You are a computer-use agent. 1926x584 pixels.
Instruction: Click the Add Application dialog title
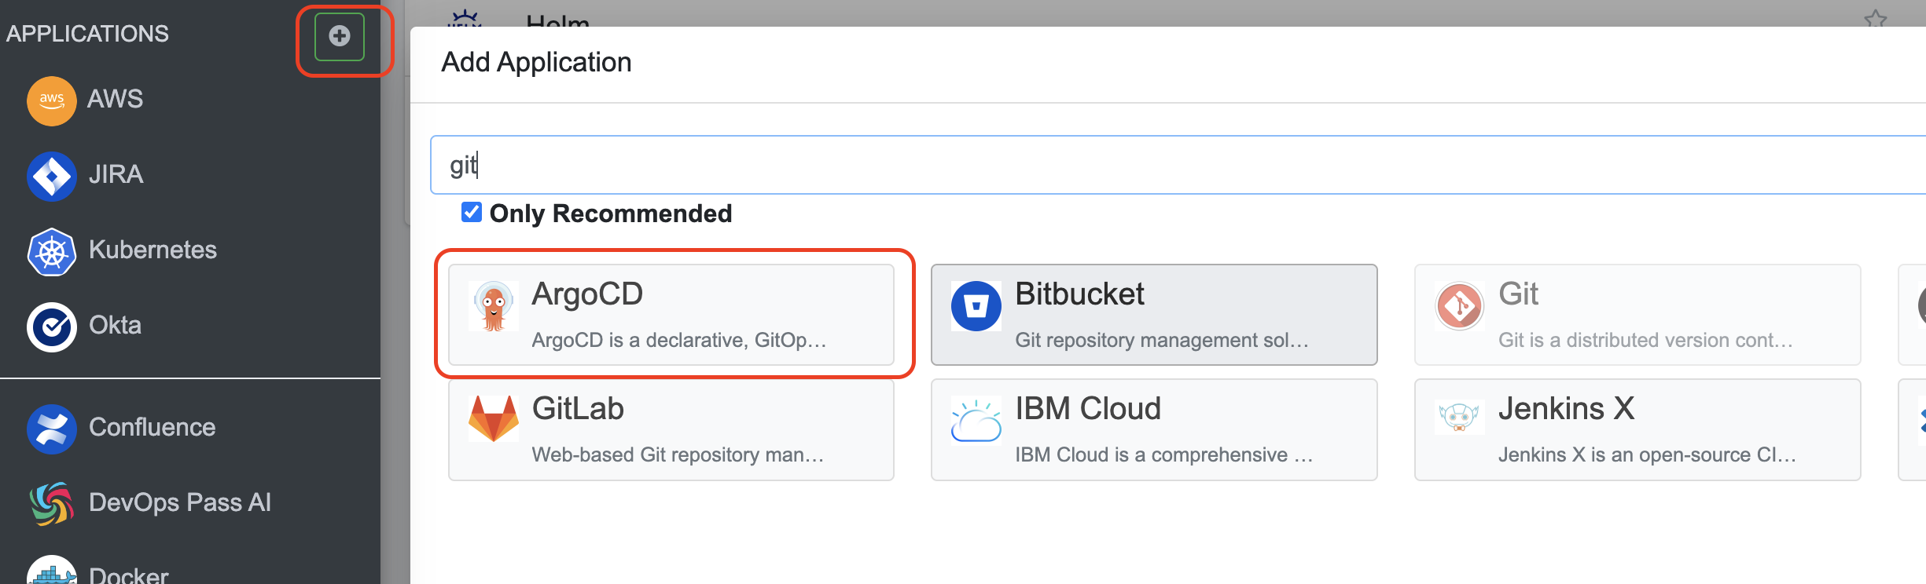coord(536,63)
